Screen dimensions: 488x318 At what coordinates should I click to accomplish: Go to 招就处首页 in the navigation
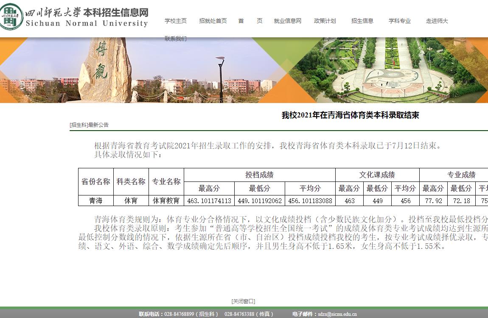coord(213,21)
